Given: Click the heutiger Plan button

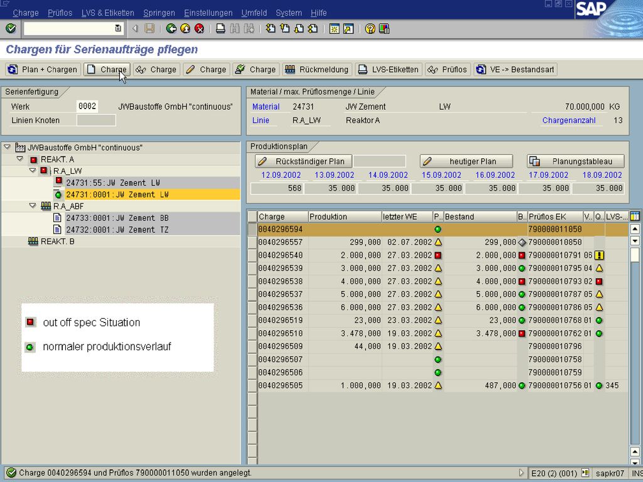Looking at the screenshot, I should pyautogui.click(x=467, y=161).
